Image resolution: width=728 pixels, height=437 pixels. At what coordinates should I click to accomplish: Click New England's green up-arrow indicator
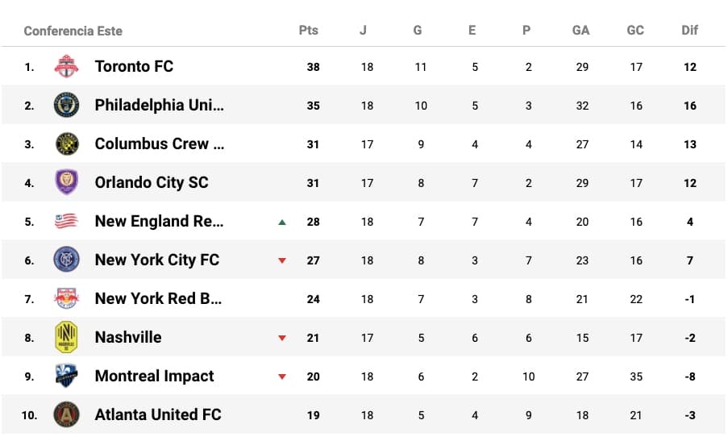[282, 222]
